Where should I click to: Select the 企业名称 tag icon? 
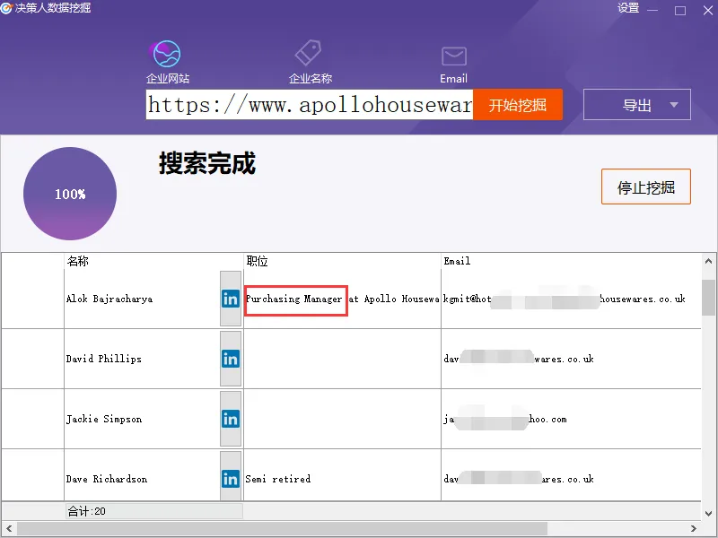pos(308,53)
